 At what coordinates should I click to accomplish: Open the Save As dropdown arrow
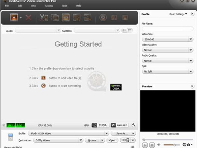tap(133, 133)
